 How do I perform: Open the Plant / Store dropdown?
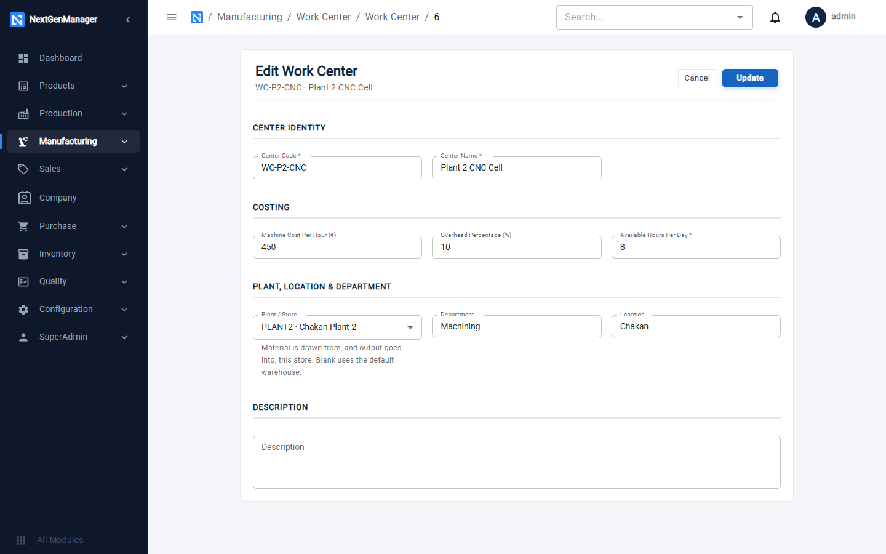[x=337, y=327]
